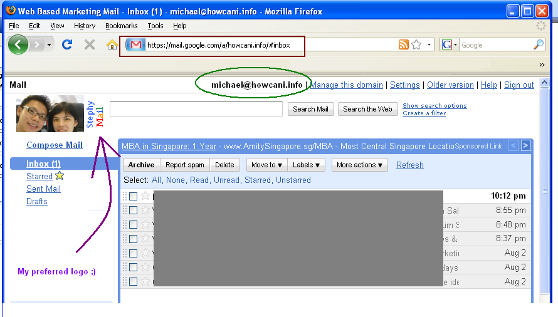Bookmark this page with the star icon

click(x=416, y=45)
